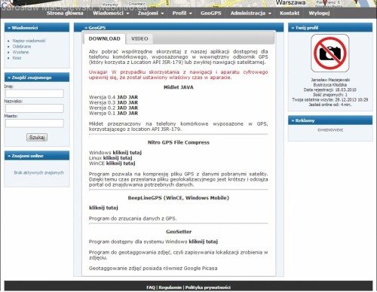This screenshot has height=292, width=377.
Task: Expand the Znajomi dropdown menu
Action: (x=151, y=13)
